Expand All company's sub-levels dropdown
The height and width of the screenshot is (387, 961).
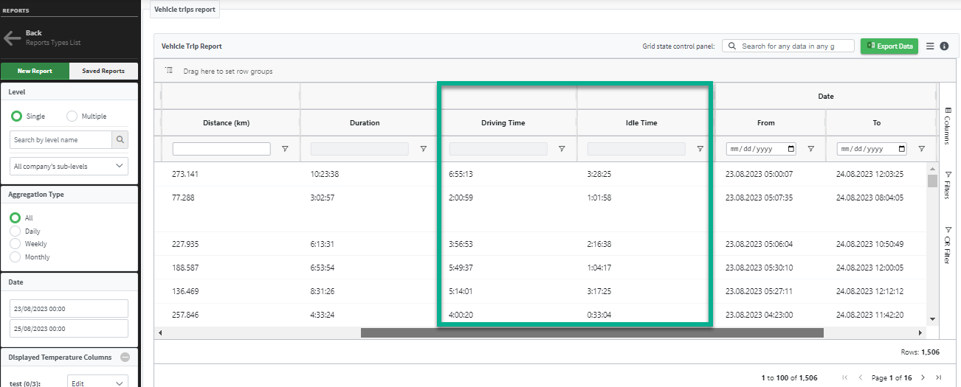coord(69,167)
